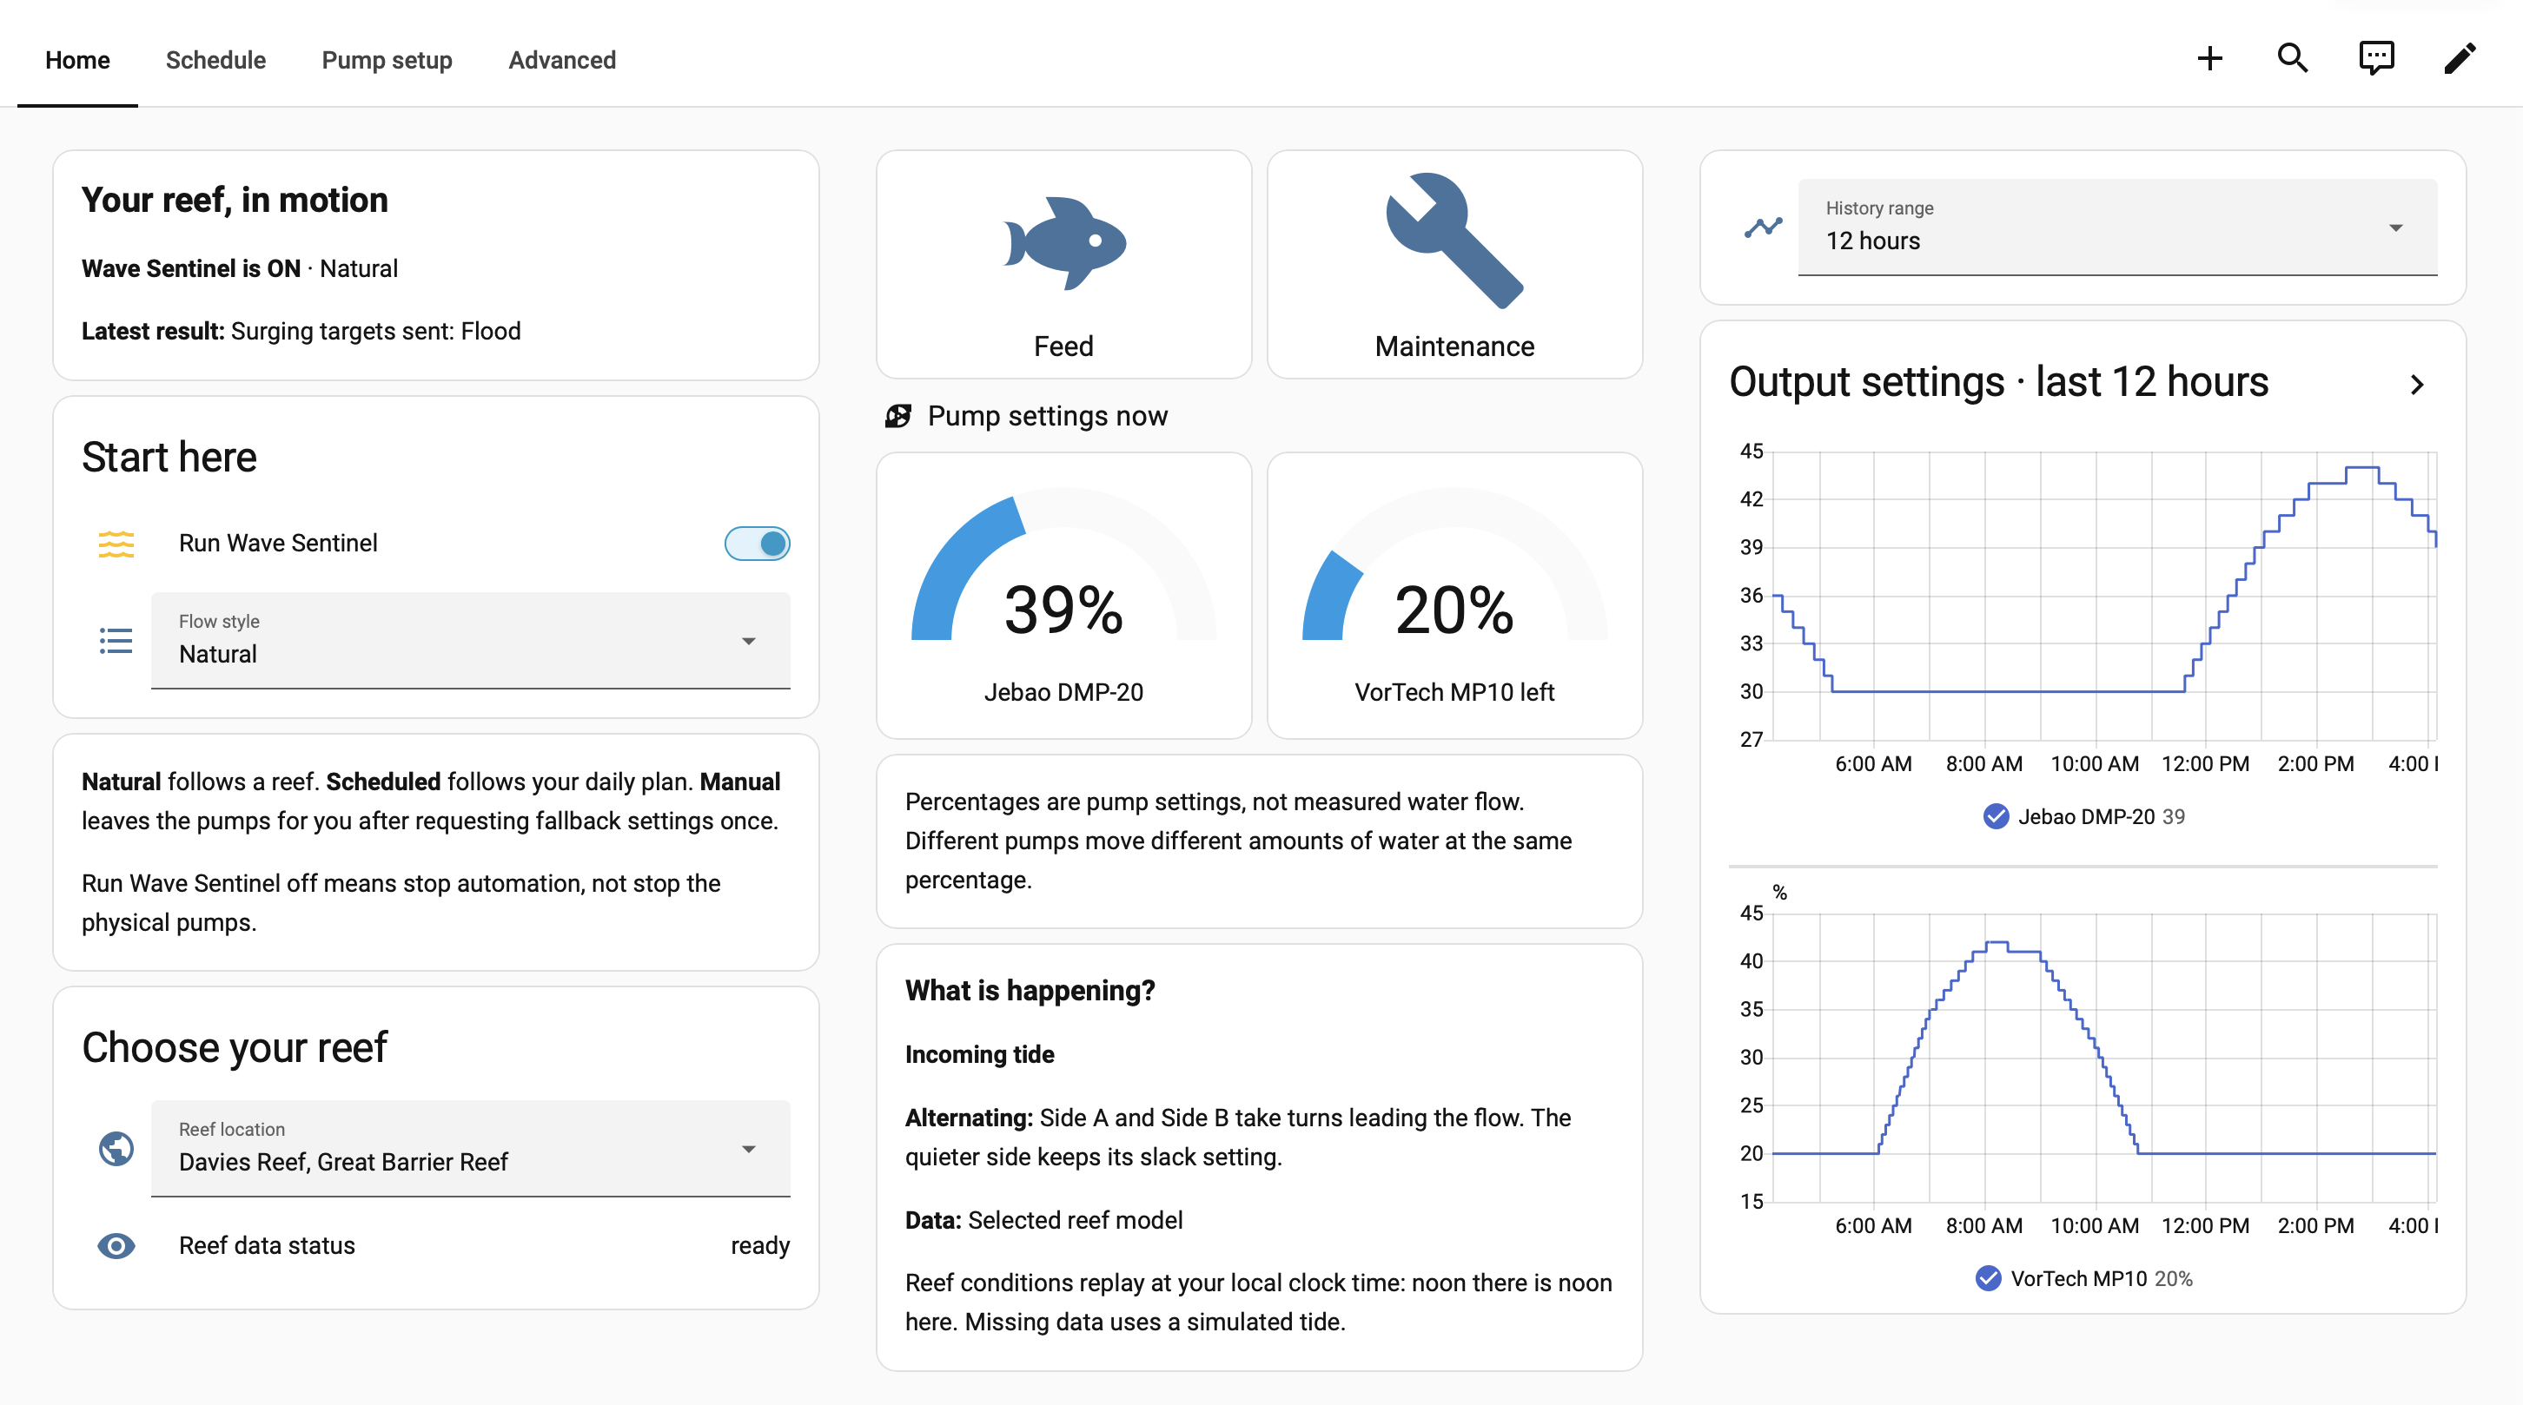Click the Run Wave Sentinel label

tap(278, 544)
